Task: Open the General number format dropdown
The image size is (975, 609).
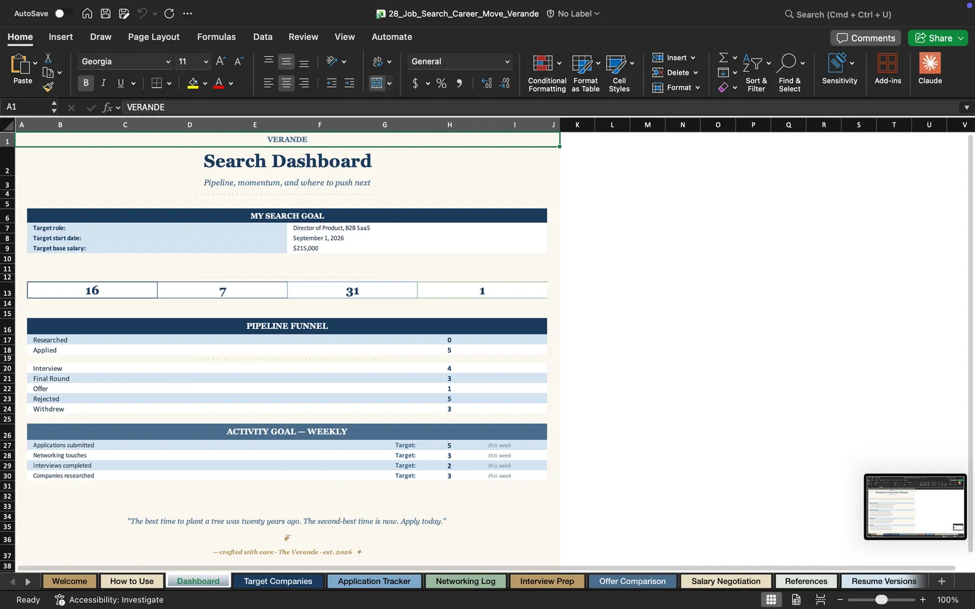Action: (x=507, y=62)
